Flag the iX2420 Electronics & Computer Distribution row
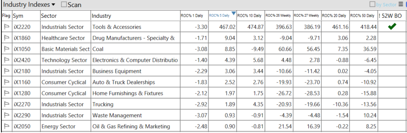Screen dimensions: 407x133 tap(6, 60)
